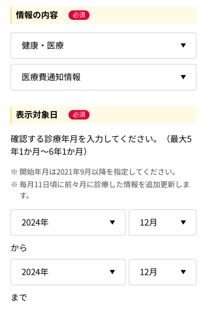This screenshot has width=207, height=312.
Task: Click the arrow icon in start year box
Action: 112,222
